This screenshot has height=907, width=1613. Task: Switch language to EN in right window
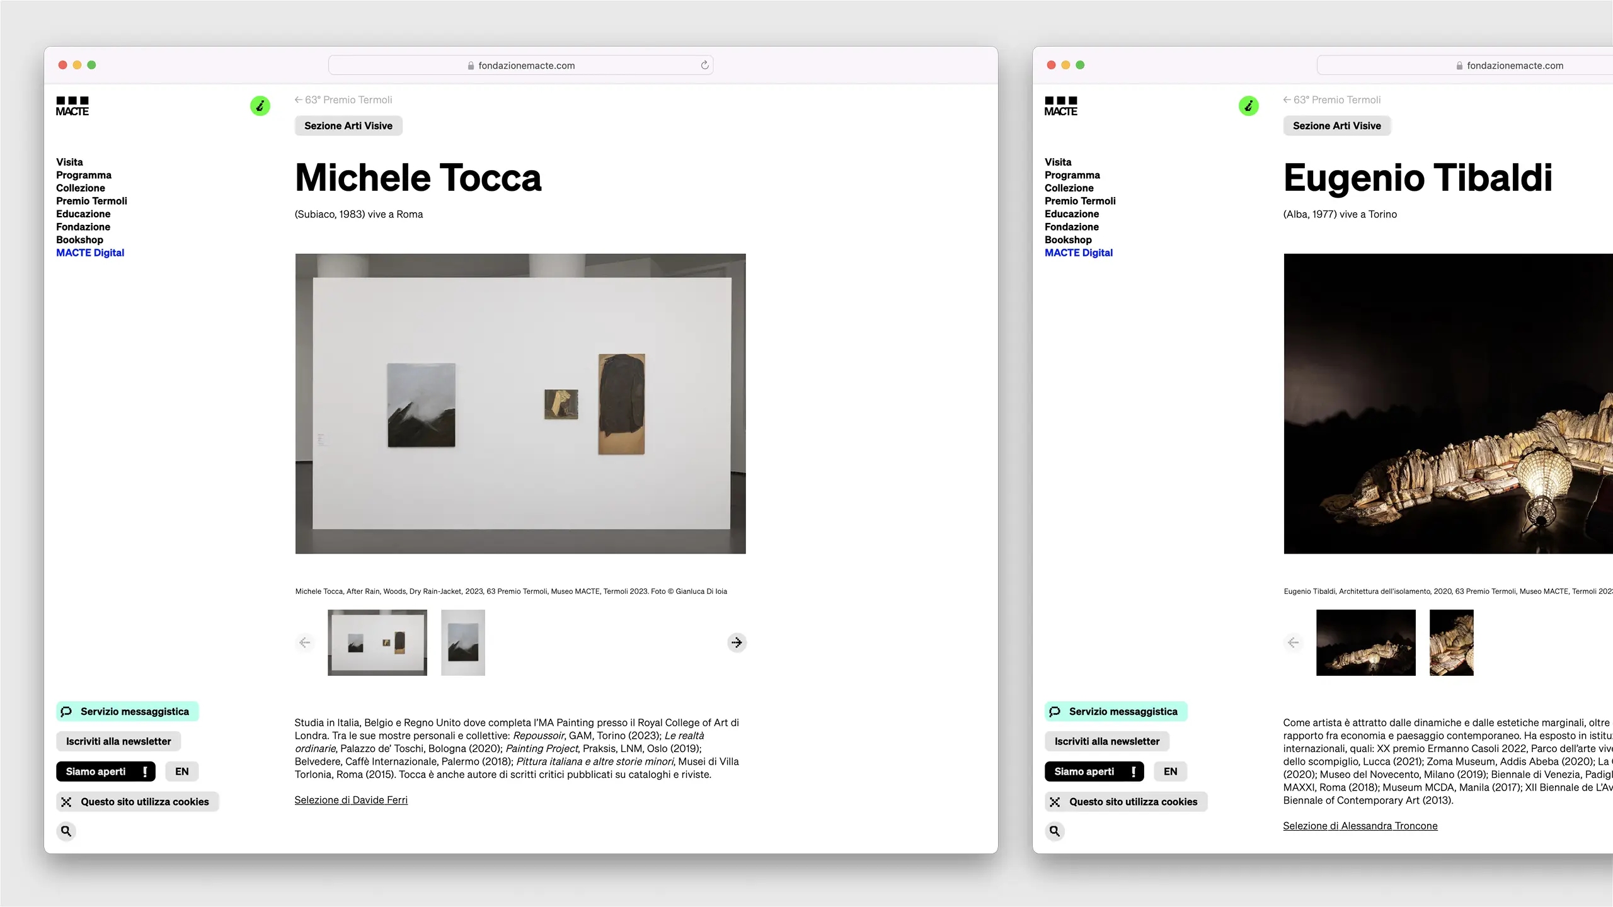[1170, 772]
